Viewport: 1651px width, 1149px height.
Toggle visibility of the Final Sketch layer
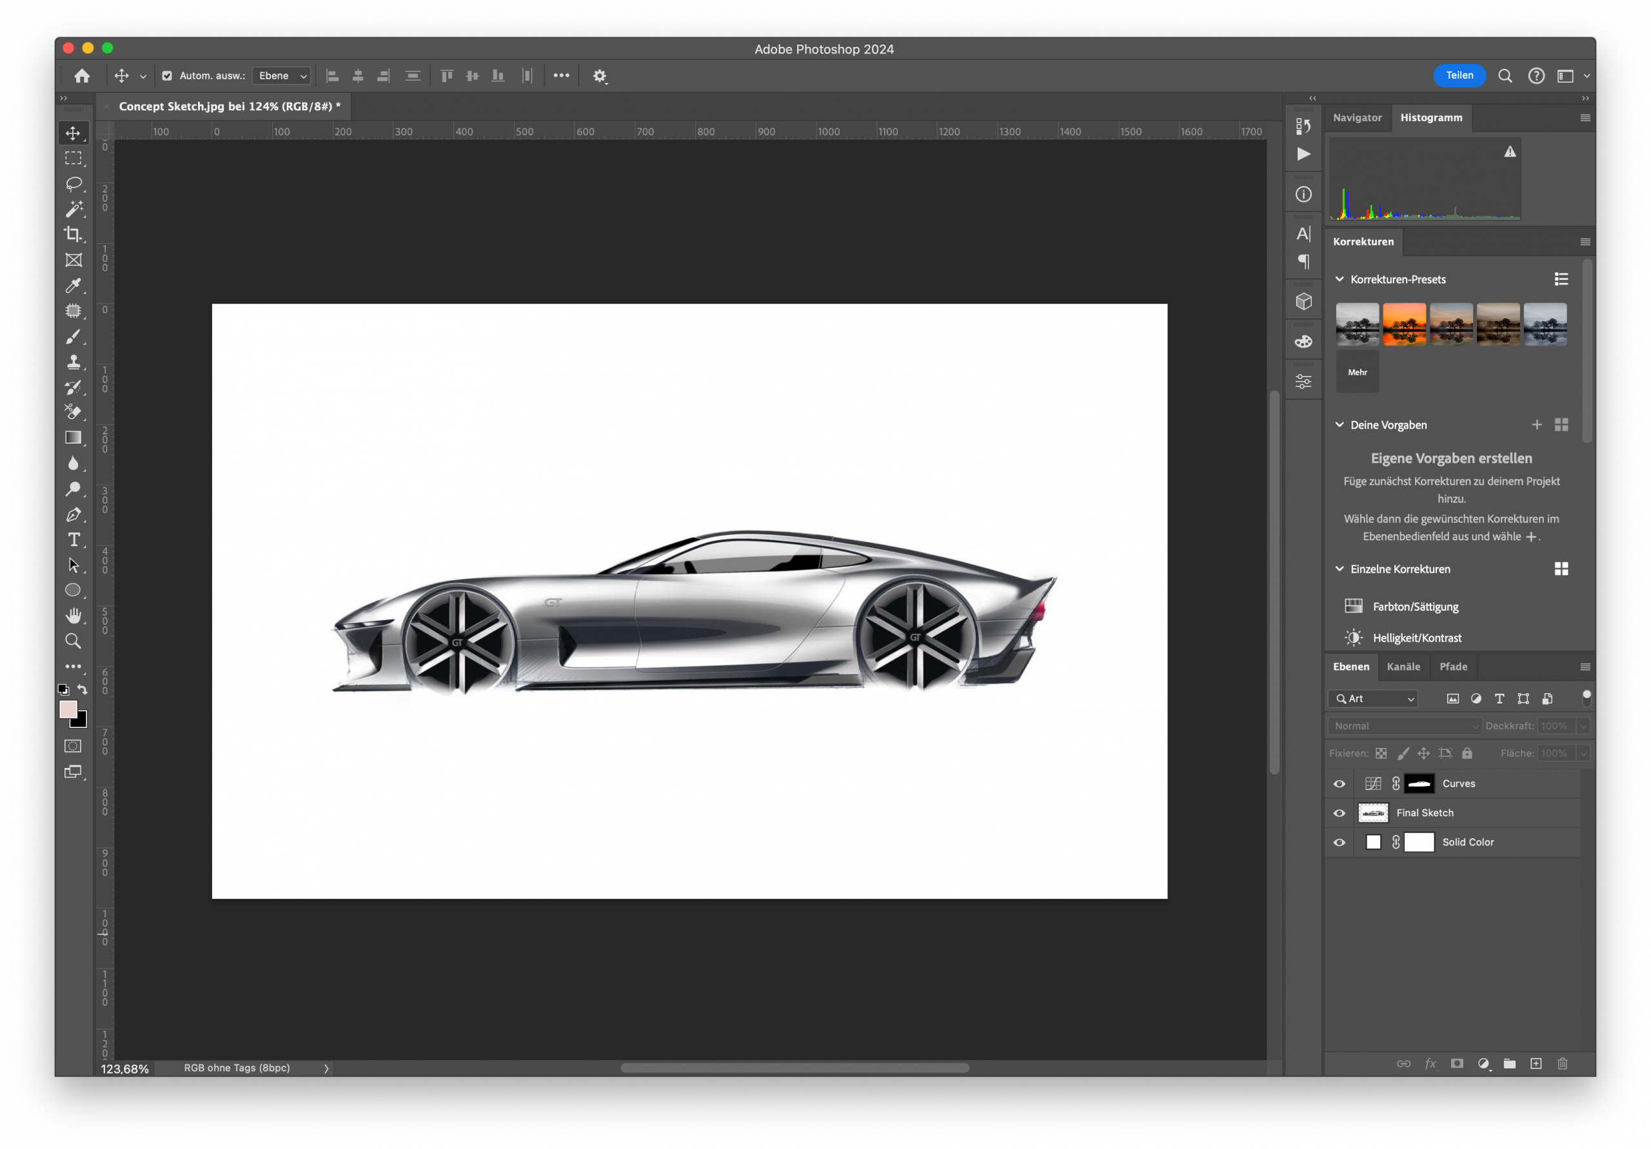[1338, 812]
